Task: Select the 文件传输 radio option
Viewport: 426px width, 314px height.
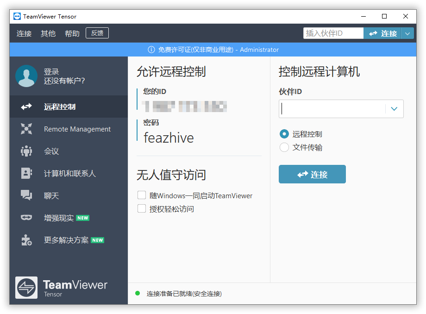Action: point(284,147)
